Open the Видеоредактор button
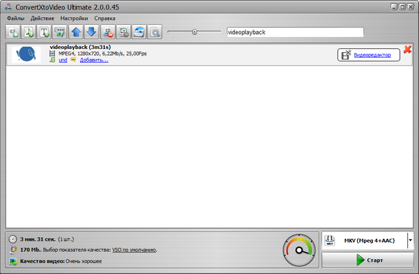The width and height of the screenshot is (419, 274). click(368, 55)
